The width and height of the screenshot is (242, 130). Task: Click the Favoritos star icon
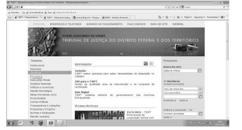[9, 13]
